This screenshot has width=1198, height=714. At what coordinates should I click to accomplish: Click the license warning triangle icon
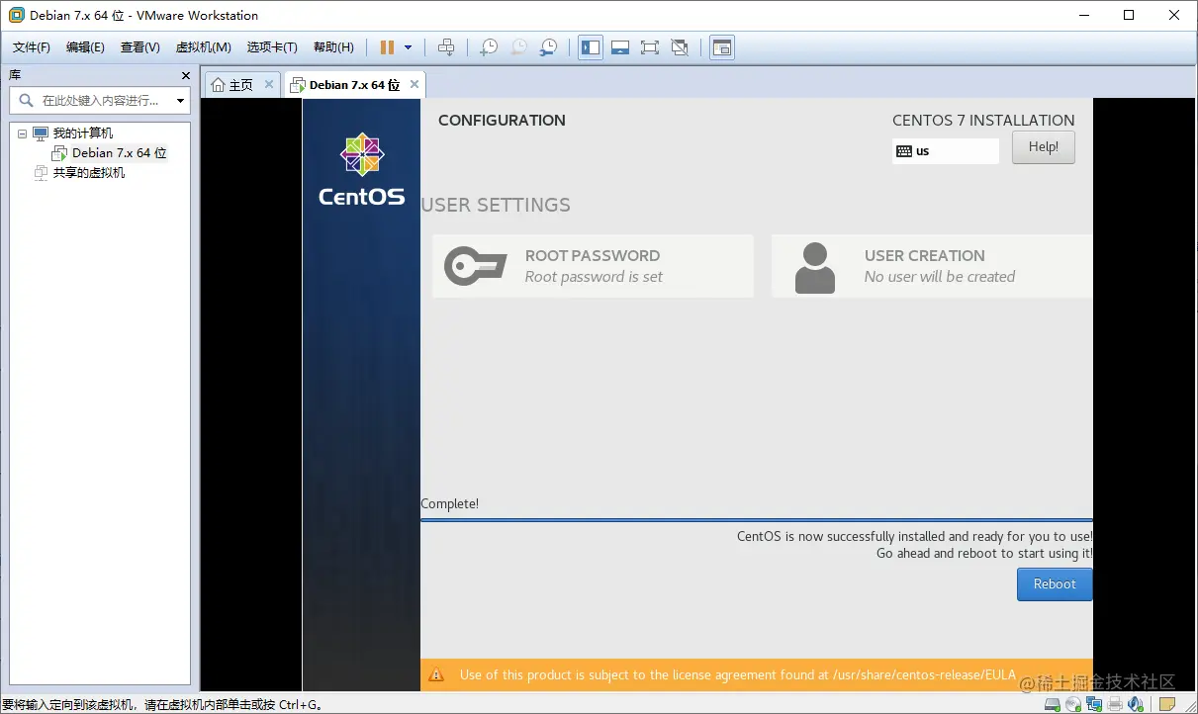pyautogui.click(x=435, y=675)
